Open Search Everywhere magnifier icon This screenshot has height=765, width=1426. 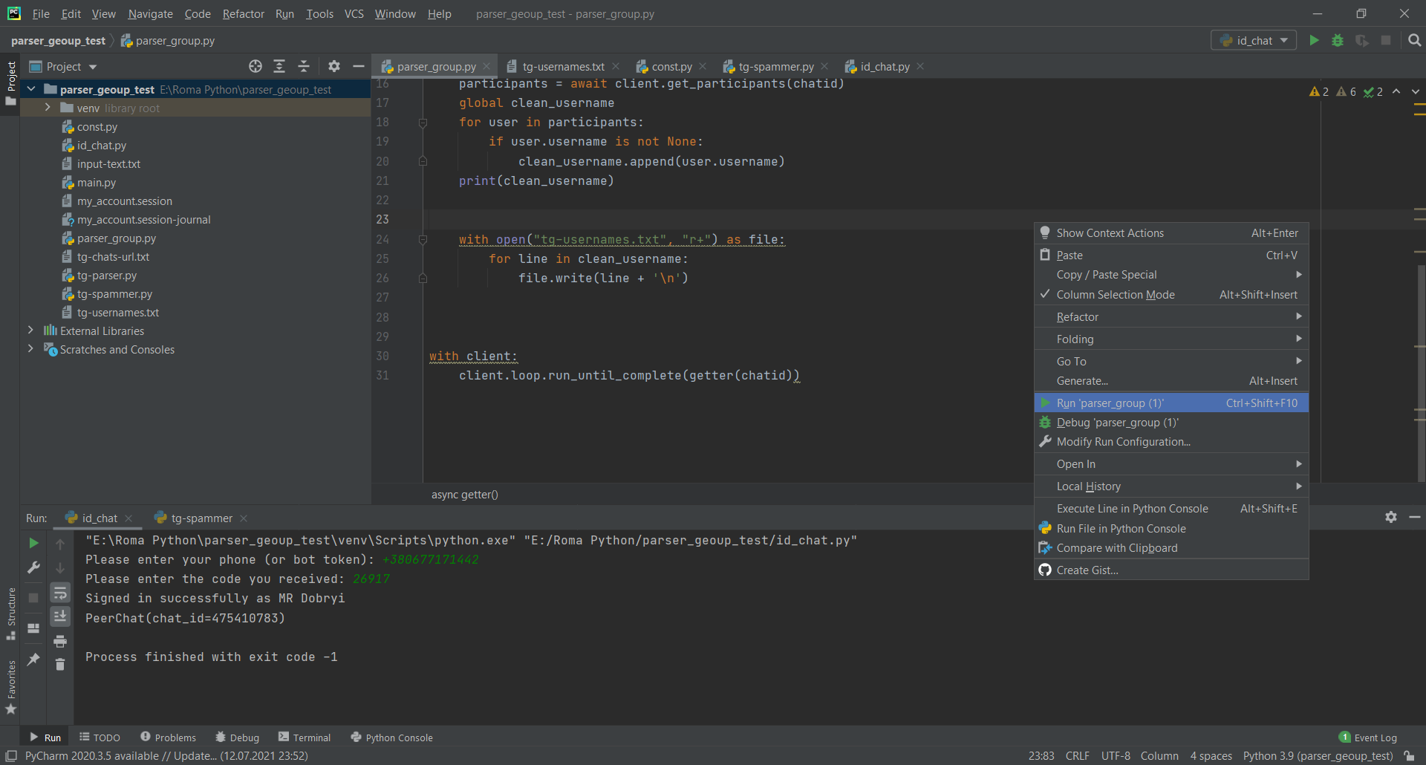tap(1415, 40)
